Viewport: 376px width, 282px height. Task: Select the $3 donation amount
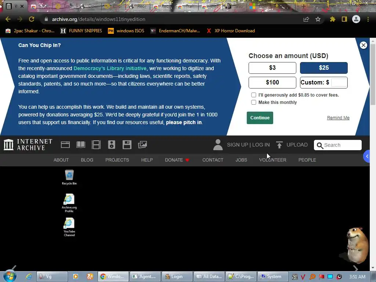[272, 68]
